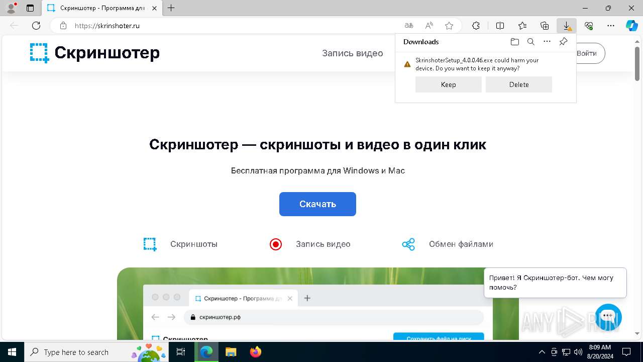Screen dimensions: 643x362
Task: View site information lock icon
Action: (63, 26)
